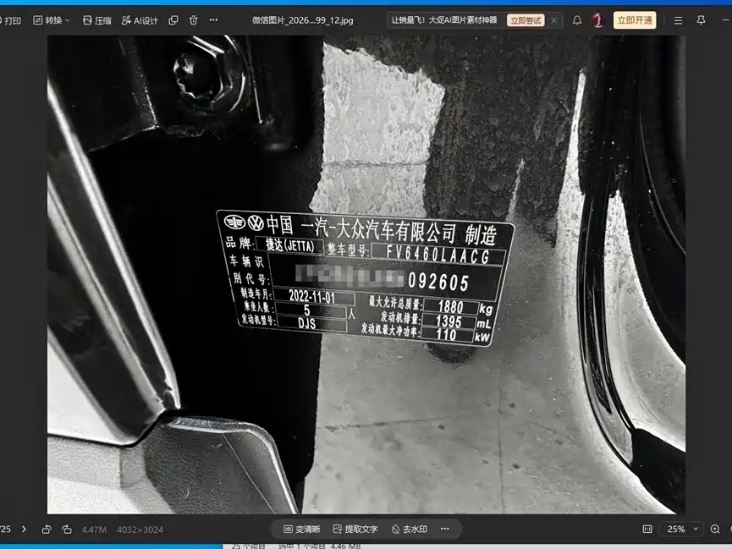Open the AI设计 tool
This screenshot has width=732, height=549.
140,20
